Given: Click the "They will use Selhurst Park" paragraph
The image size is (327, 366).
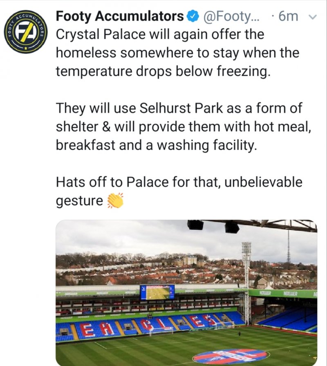Looking at the screenshot, I should click(x=184, y=126).
